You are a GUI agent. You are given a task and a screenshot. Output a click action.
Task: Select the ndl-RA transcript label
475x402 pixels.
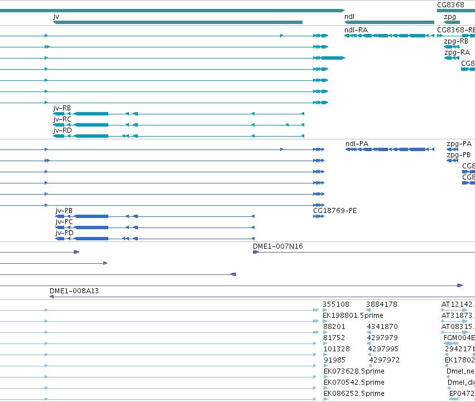(356, 30)
